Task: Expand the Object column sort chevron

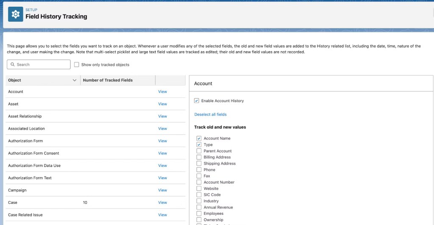Action: 75,80
